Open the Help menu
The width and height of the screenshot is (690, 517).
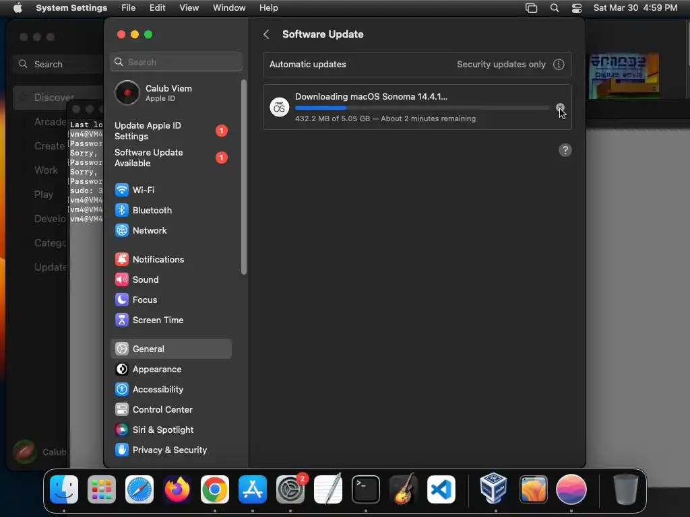pyautogui.click(x=268, y=8)
